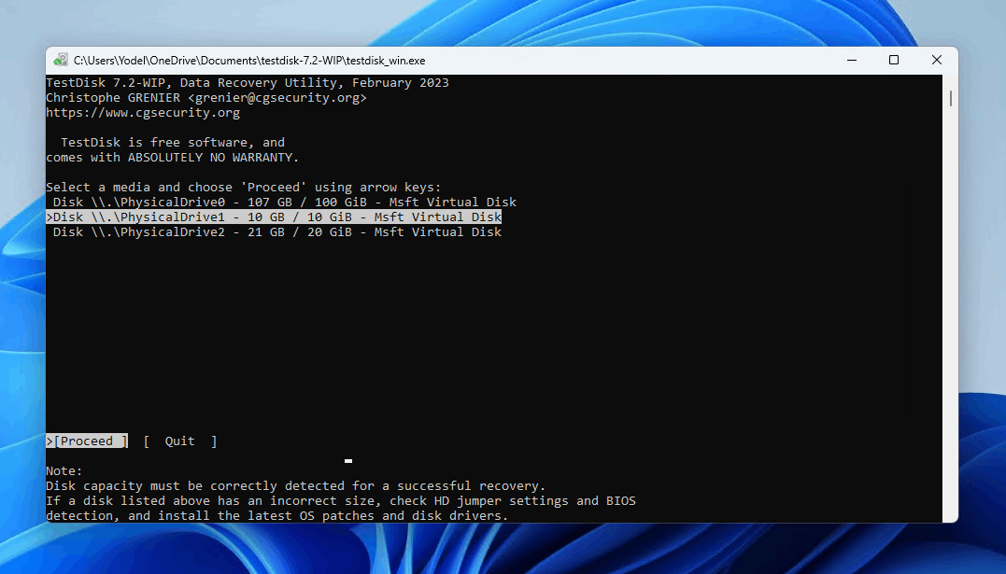1006x574 pixels.
Task: Minimize the TestDisk console window
Action: coord(851,61)
